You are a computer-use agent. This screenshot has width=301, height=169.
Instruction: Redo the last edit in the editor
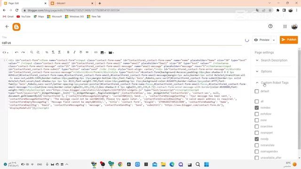pyautogui.click(x=23, y=52)
